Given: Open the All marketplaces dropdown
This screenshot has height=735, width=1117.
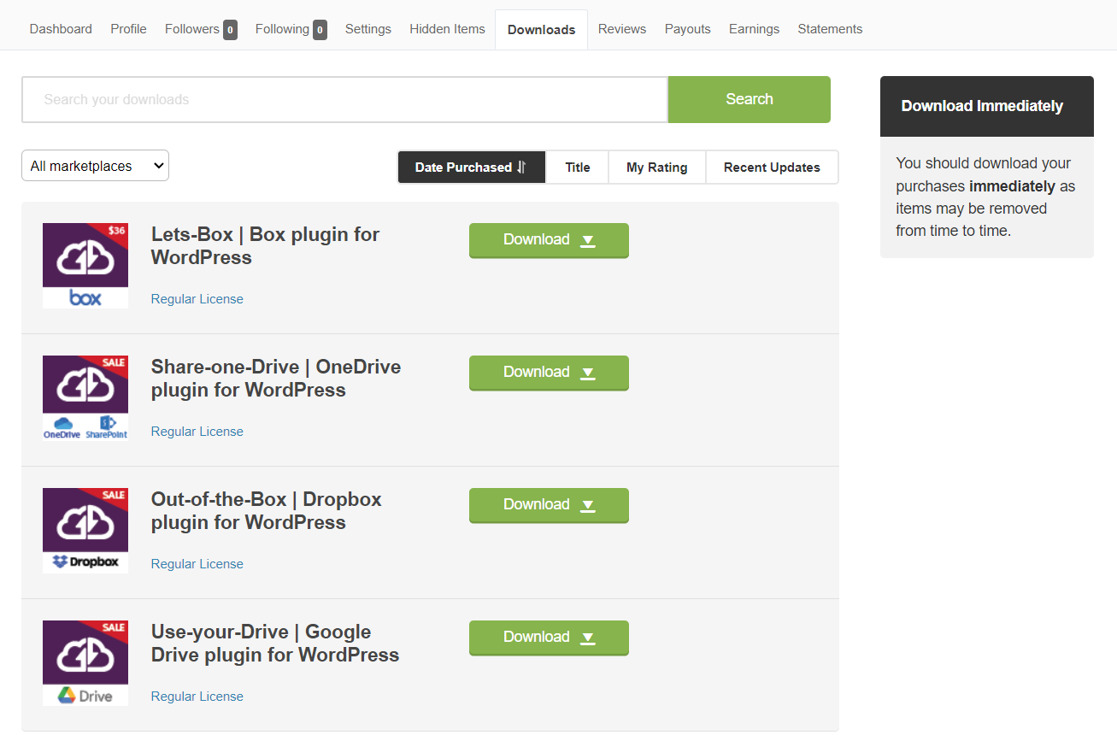Looking at the screenshot, I should [95, 166].
